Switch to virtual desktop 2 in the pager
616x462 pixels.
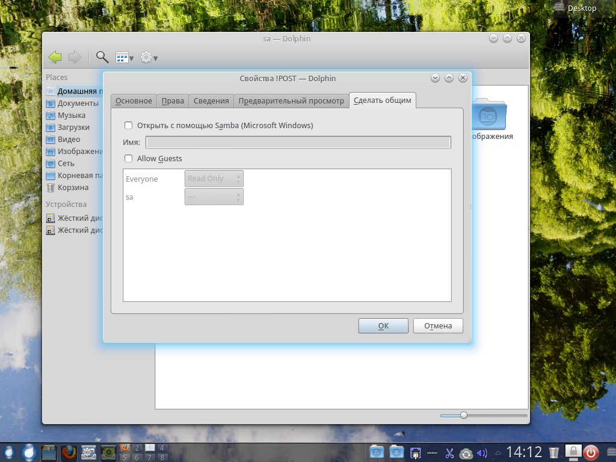tap(137, 448)
